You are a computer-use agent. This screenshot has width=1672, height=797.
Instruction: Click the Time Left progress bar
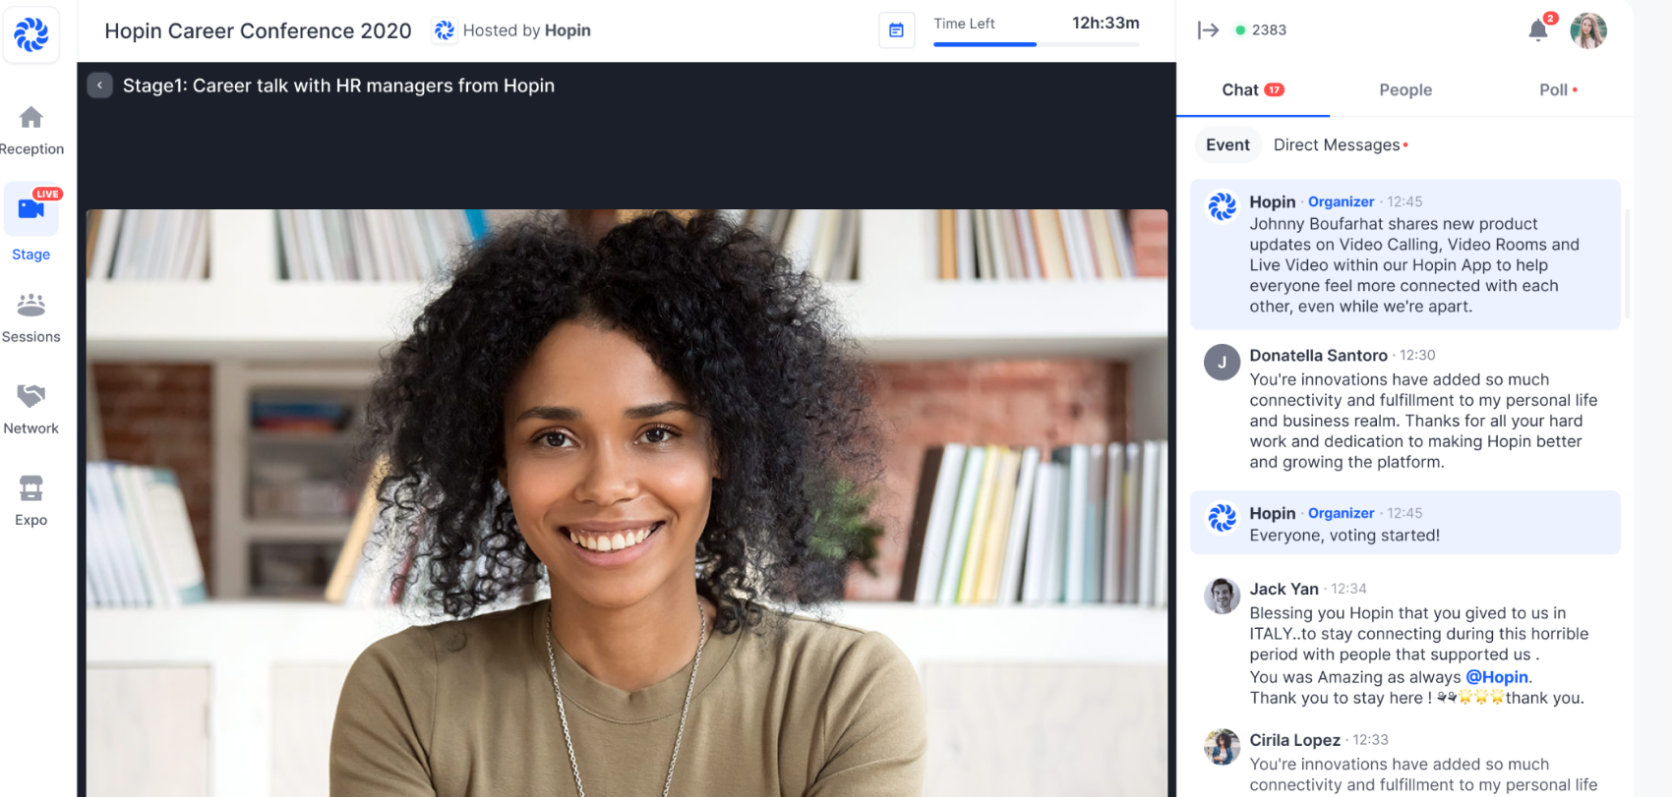[1037, 44]
